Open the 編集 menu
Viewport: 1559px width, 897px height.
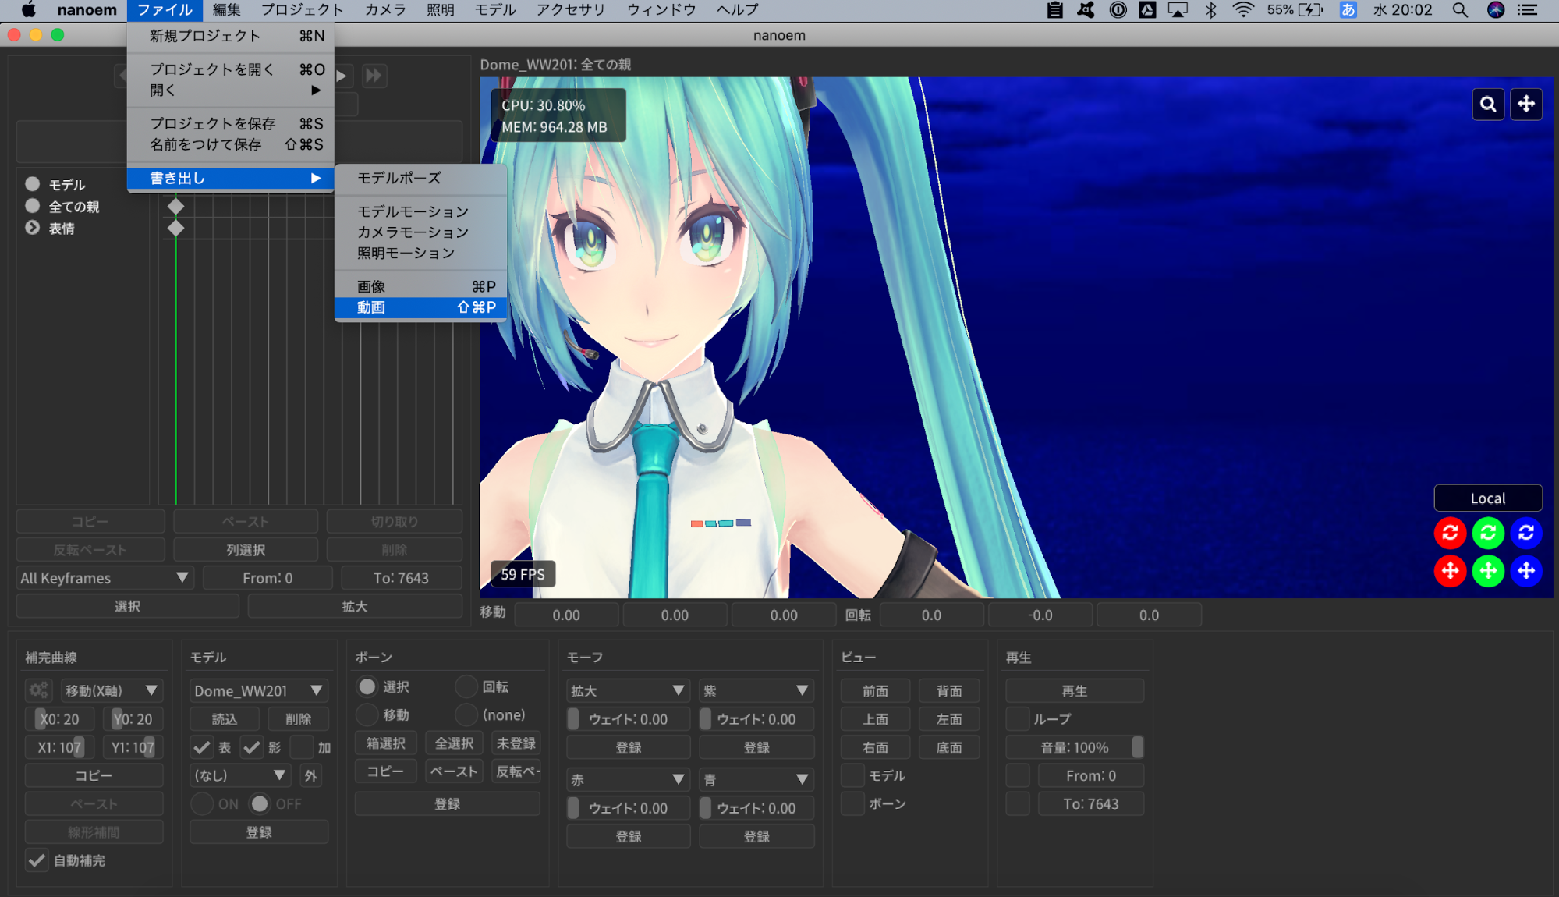click(226, 10)
